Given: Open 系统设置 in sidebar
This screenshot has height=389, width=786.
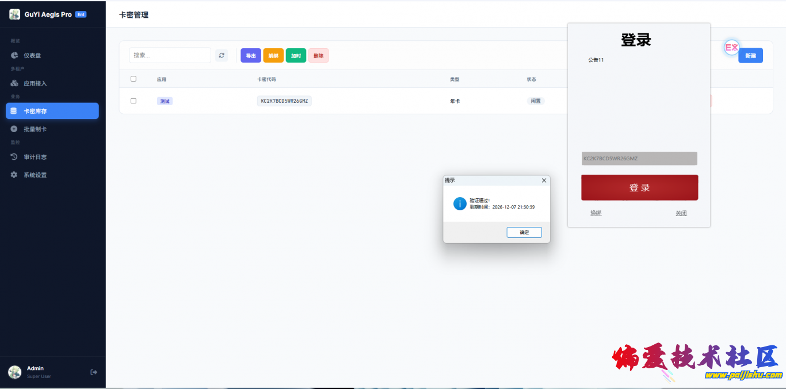Looking at the screenshot, I should [x=35, y=175].
